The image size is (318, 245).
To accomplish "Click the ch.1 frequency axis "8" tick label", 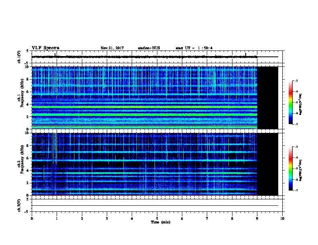I will coord(28,79).
